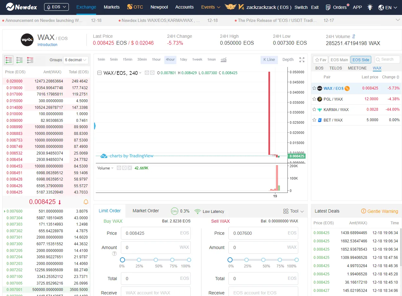This screenshot has height=296, width=402.
Task: Set chart interval to 1day
Action: tap(183, 60)
